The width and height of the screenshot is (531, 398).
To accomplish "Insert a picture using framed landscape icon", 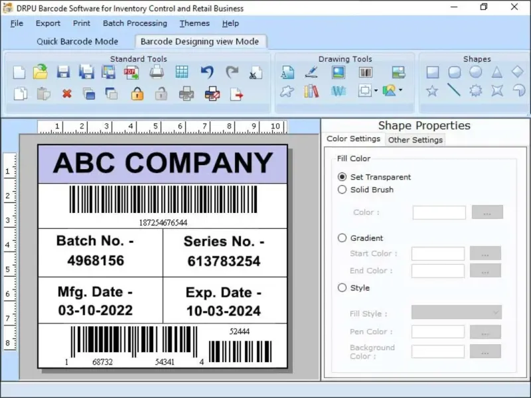I will pos(339,72).
